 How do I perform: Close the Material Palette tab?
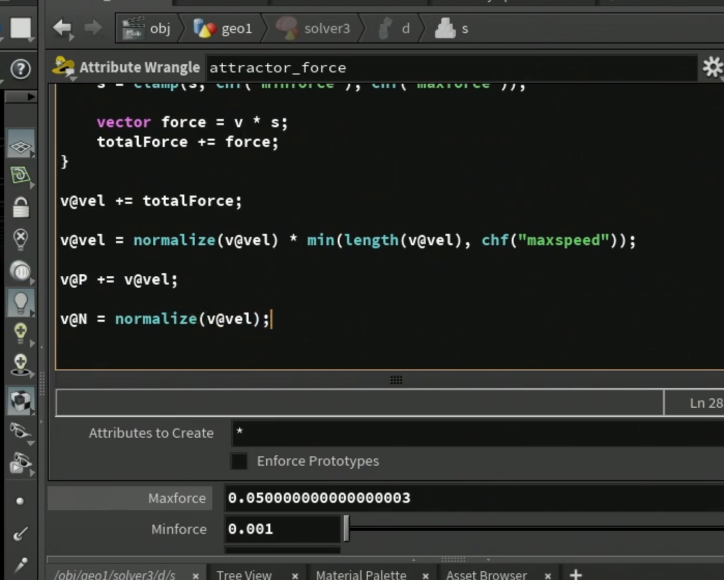click(x=425, y=575)
